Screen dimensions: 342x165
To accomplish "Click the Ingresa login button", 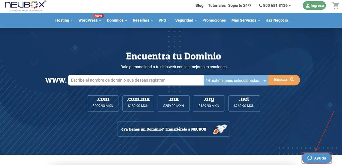I will click(x=314, y=6).
